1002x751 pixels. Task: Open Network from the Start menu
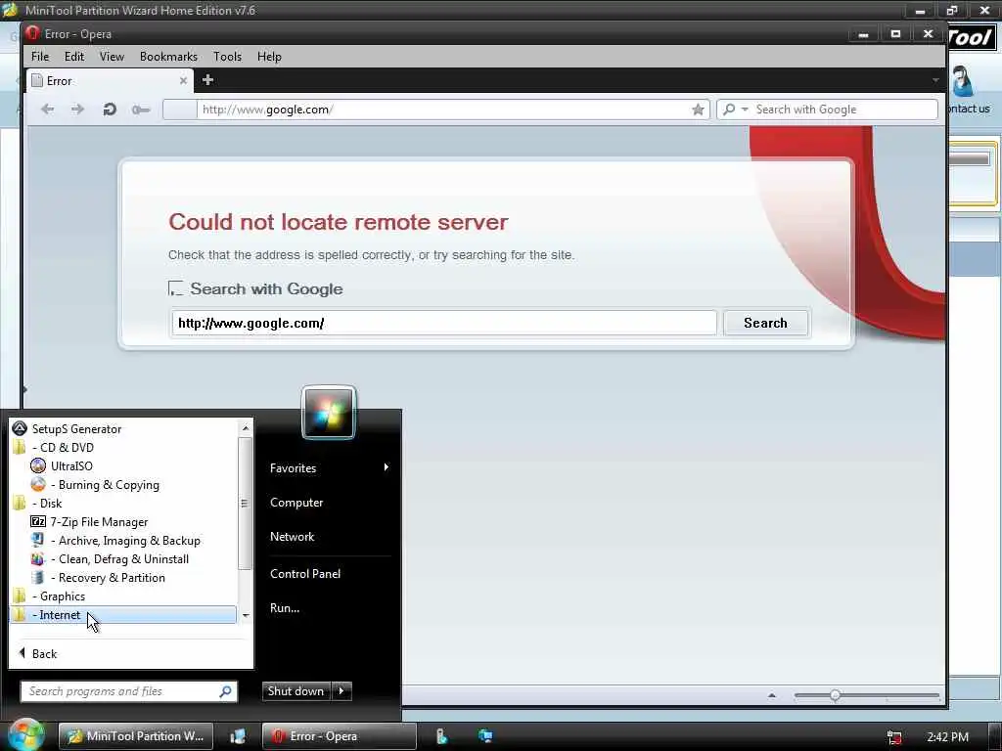click(292, 537)
